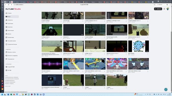The height and width of the screenshot is (96, 172).
Task: Open the purple waveform video thumbnail
Action: pos(52,64)
